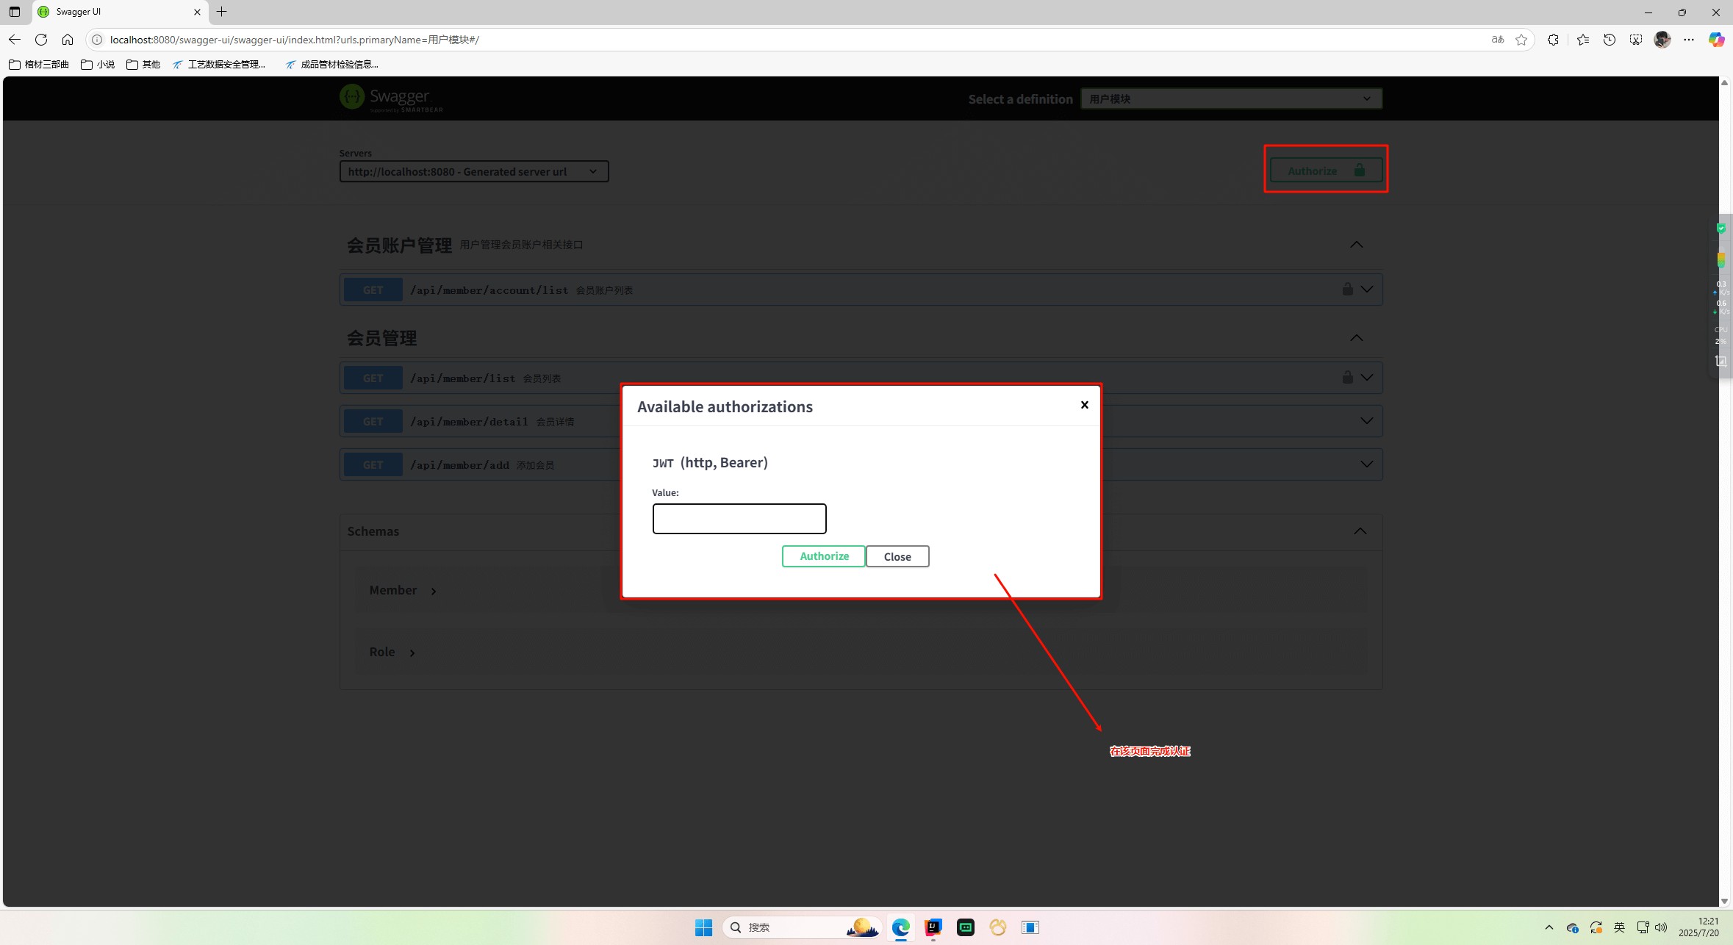Screen dimensions: 1733x945
Task: Toggle lock icon on /api/member/account/list endpoint
Action: coord(1347,290)
